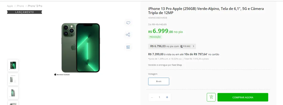Open the Apple breadcrumb link
This screenshot has width=283, height=105.
tap(10, 6)
